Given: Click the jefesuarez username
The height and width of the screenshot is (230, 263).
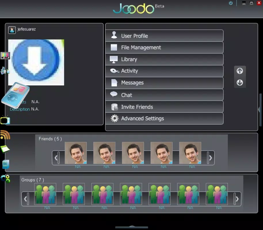Looking at the screenshot, I should coord(26,29).
